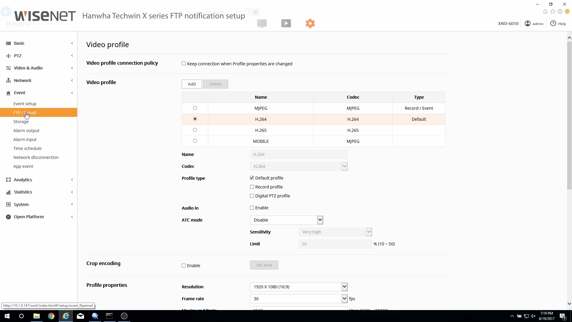Select Alarm output in sidebar
The image size is (572, 322).
pyautogui.click(x=26, y=131)
